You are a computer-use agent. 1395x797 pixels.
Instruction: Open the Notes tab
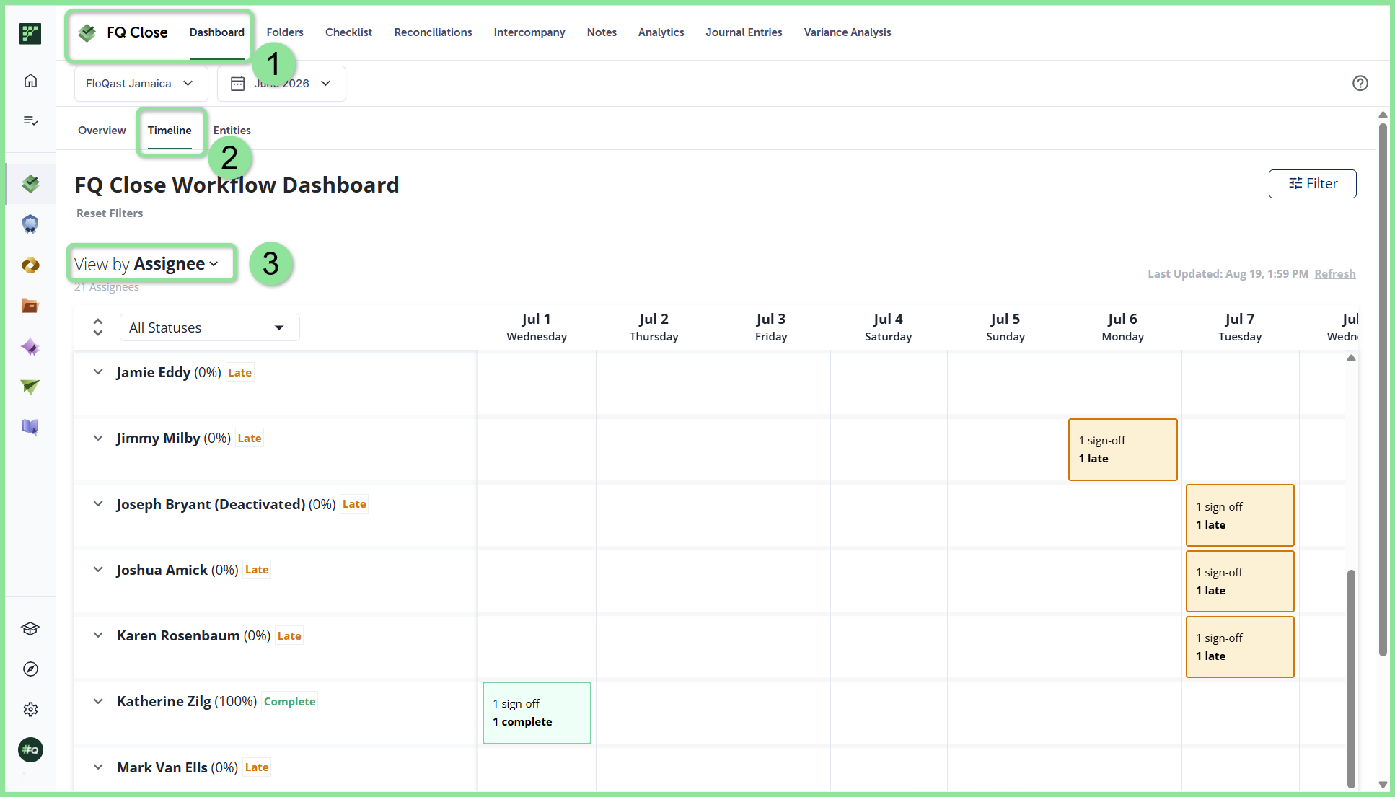click(602, 32)
